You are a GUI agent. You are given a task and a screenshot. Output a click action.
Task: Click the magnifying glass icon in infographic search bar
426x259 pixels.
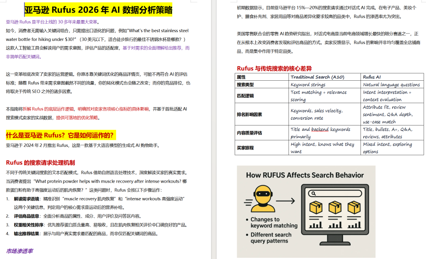tap(314, 194)
